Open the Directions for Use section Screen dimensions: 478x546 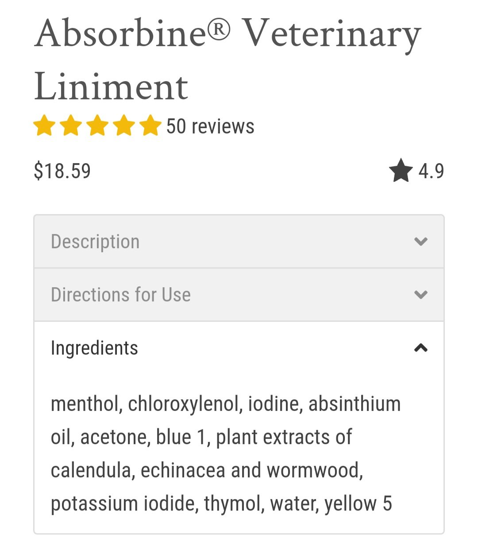(239, 295)
